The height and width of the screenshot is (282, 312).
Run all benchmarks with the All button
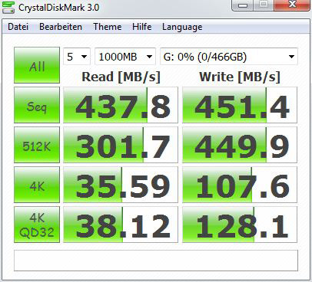(37, 65)
